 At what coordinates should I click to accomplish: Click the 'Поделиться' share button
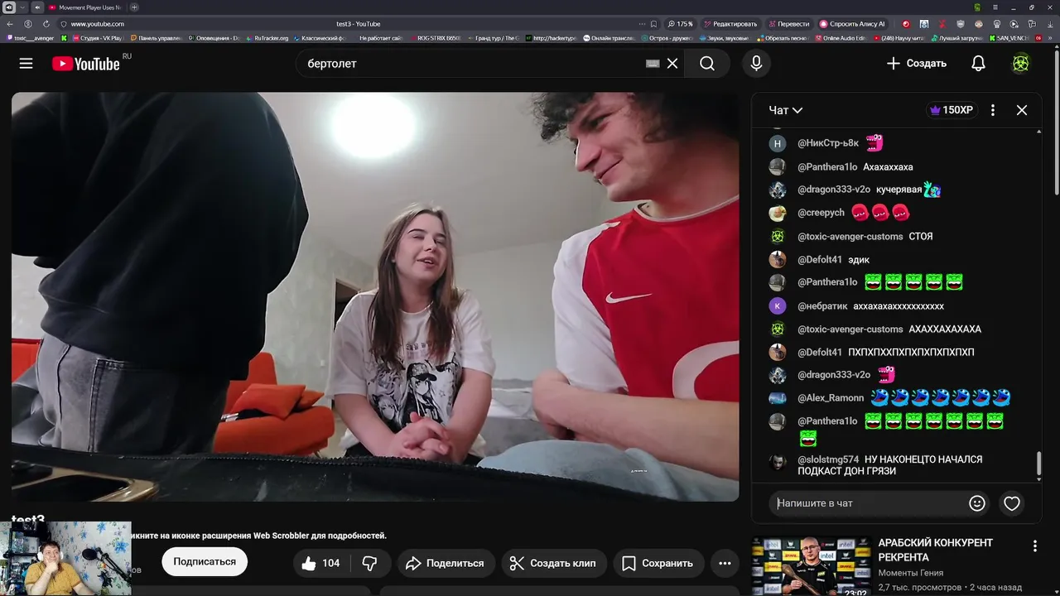(446, 564)
